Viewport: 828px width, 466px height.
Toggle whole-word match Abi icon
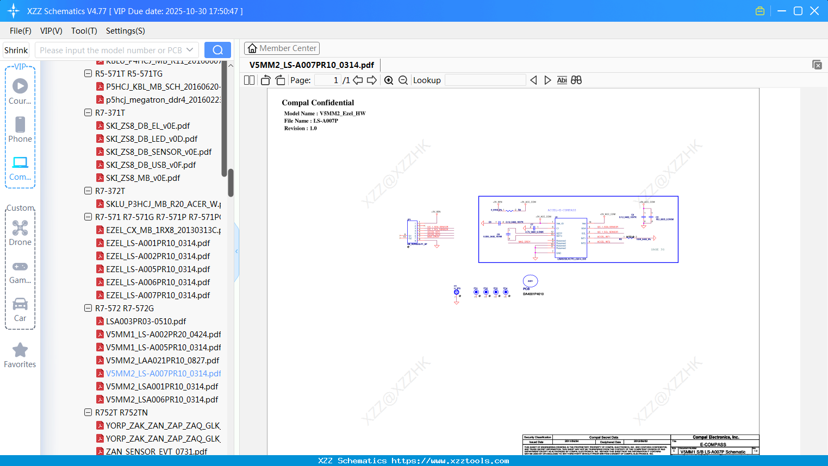click(x=562, y=80)
